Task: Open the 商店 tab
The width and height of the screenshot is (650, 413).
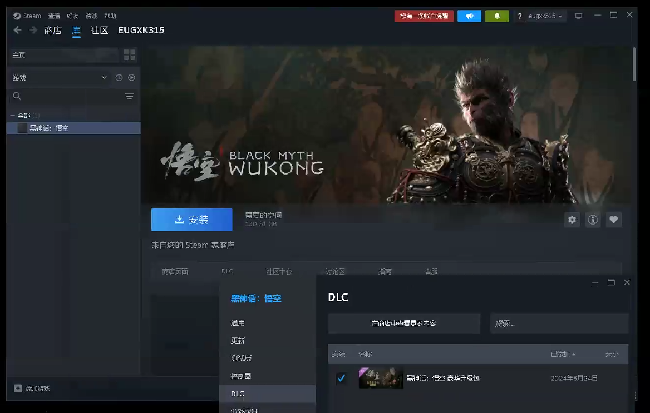Action: click(53, 30)
